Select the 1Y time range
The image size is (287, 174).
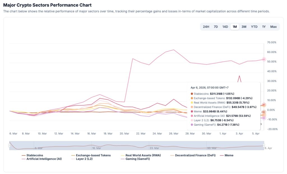click(264, 27)
